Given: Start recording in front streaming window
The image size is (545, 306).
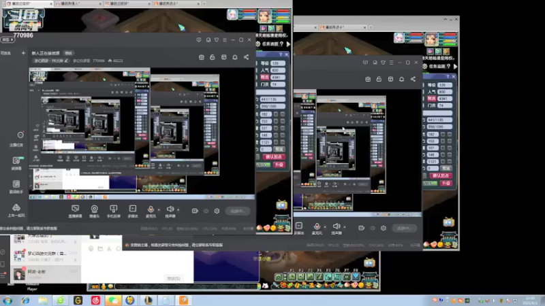Looking at the screenshot, I should (x=195, y=211).
